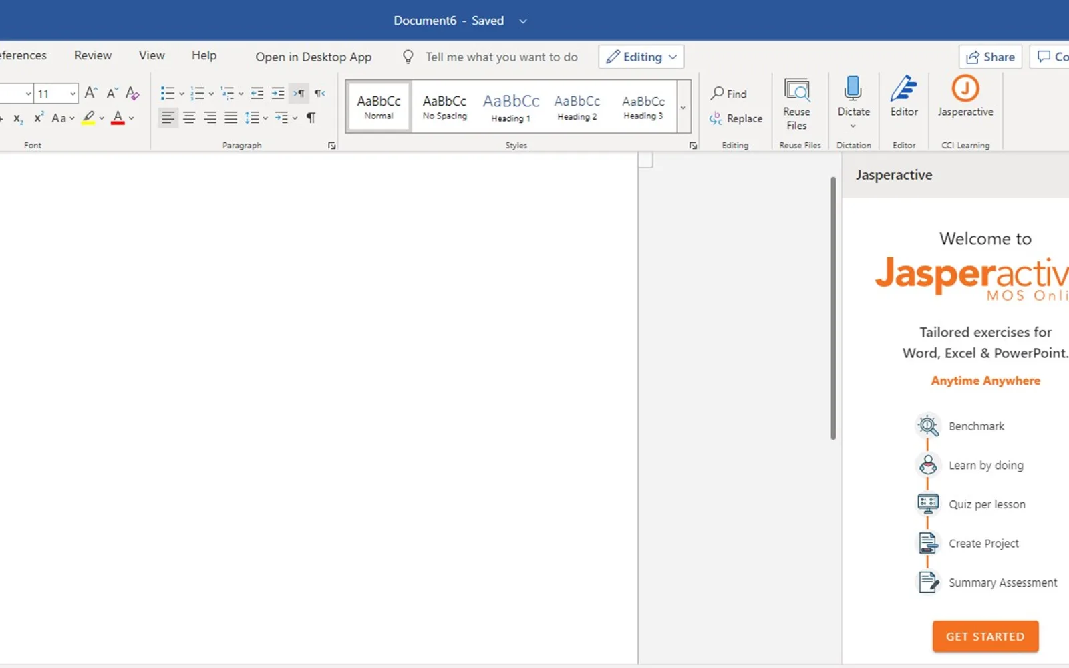Click Open in Desktop App
1069x668 pixels.
point(313,57)
